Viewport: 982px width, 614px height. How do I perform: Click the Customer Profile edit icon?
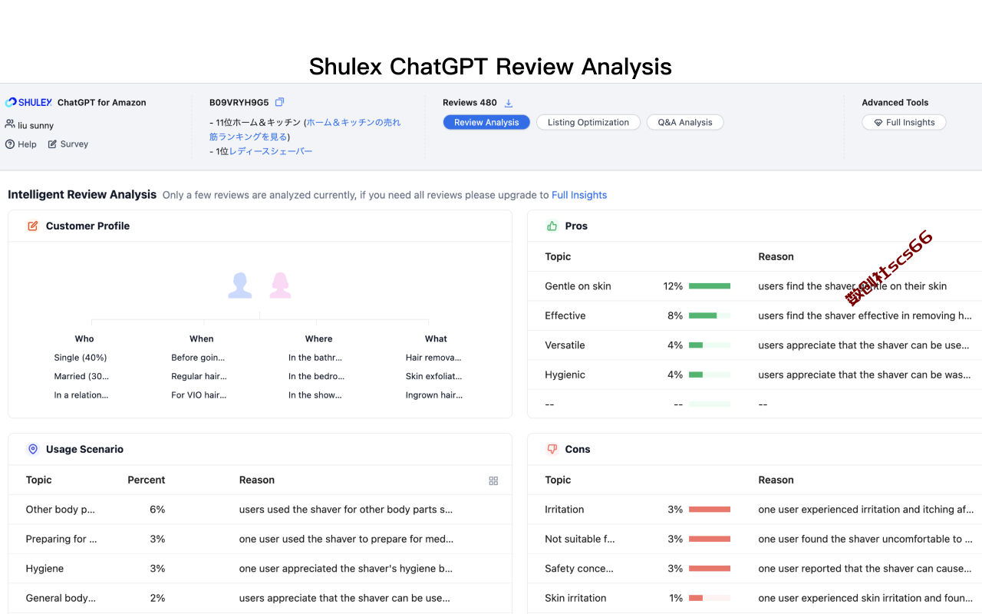[33, 226]
